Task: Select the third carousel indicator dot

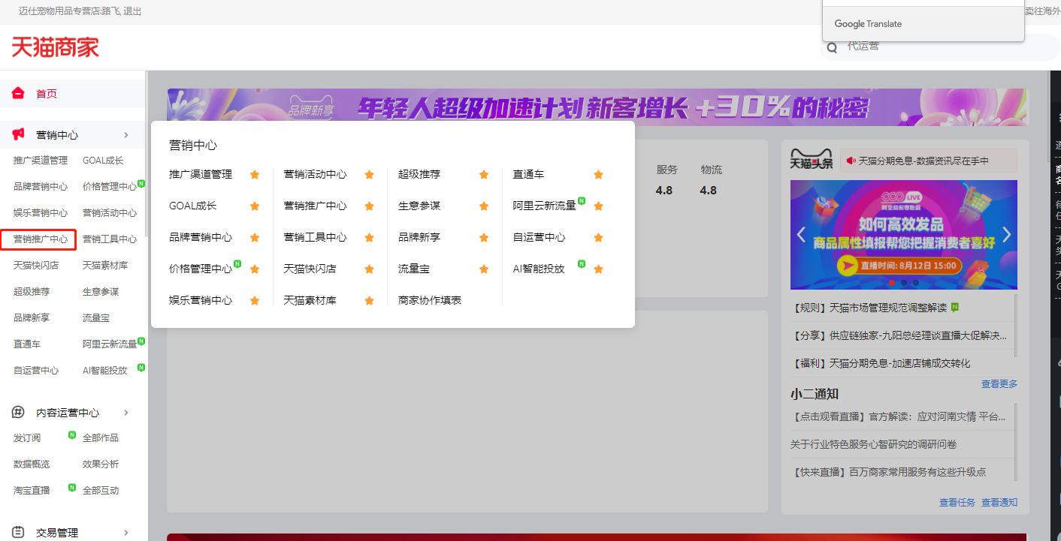Action: (916, 283)
